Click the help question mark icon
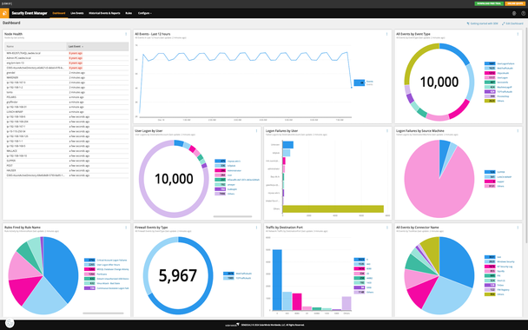528x330 pixels. click(523, 14)
